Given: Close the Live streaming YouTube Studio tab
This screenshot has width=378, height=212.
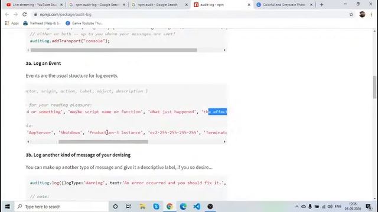Looking at the screenshot, I should 61,5.
